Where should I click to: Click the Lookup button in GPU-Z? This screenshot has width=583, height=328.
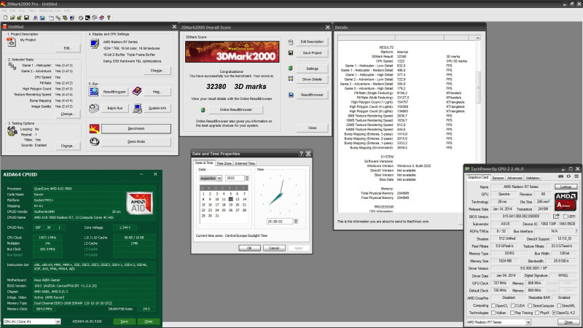(566, 187)
